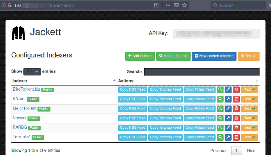The width and height of the screenshot is (271, 155).
Task: Test the Torrentz2 indexer
Action: click(250, 137)
